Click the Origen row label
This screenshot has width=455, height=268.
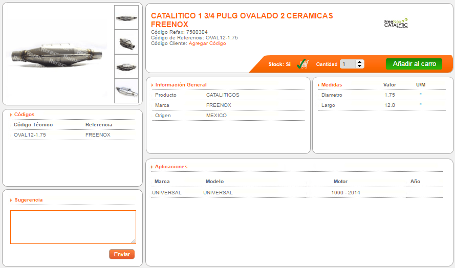click(x=163, y=116)
